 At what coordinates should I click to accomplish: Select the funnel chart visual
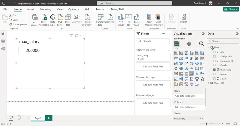point(181,63)
